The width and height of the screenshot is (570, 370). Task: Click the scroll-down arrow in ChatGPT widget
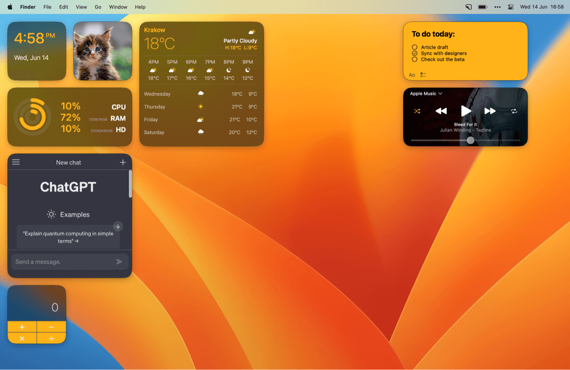click(x=118, y=226)
